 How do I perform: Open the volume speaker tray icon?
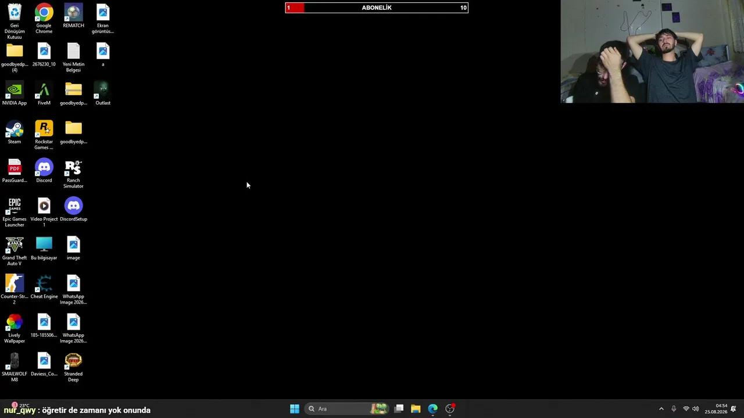coord(696,409)
